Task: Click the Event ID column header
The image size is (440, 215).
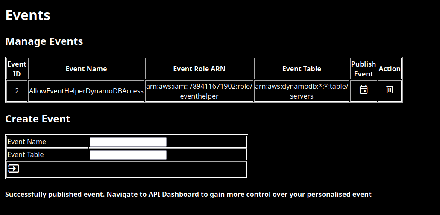Action: point(17,69)
